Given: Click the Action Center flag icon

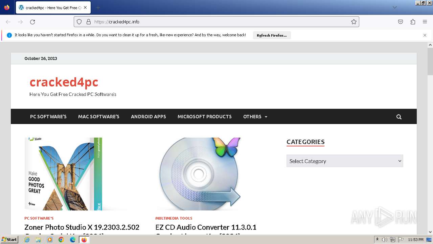Looking at the screenshot, I should pyautogui.click(x=401, y=240).
